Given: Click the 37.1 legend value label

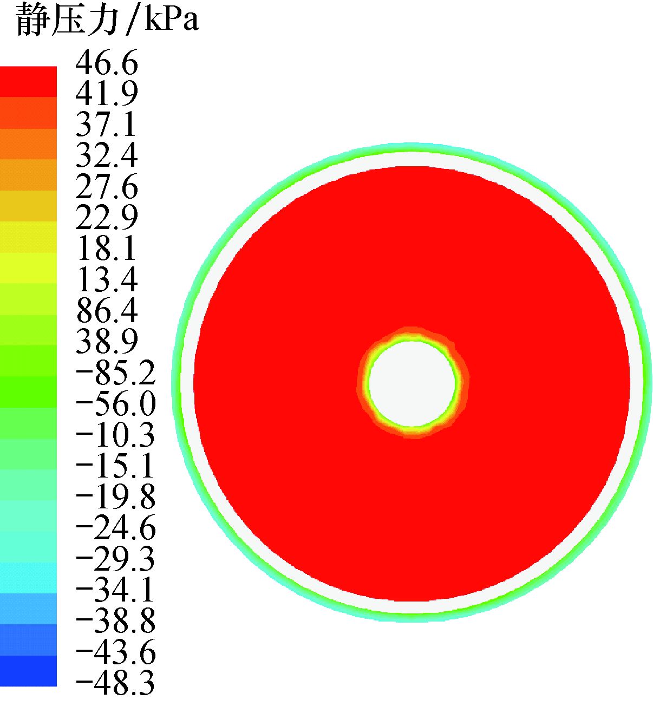Looking at the screenshot, I should click(107, 125).
